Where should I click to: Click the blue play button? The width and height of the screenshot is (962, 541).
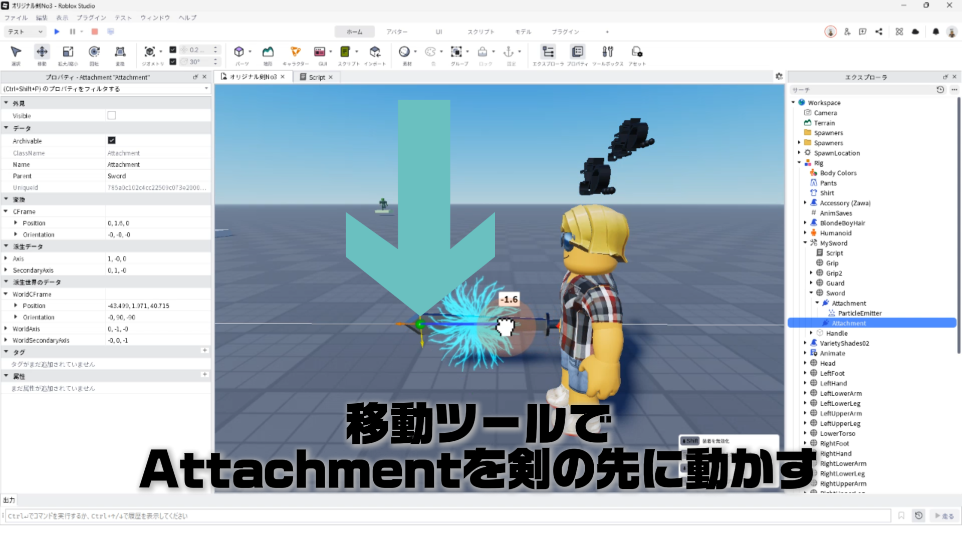click(57, 32)
